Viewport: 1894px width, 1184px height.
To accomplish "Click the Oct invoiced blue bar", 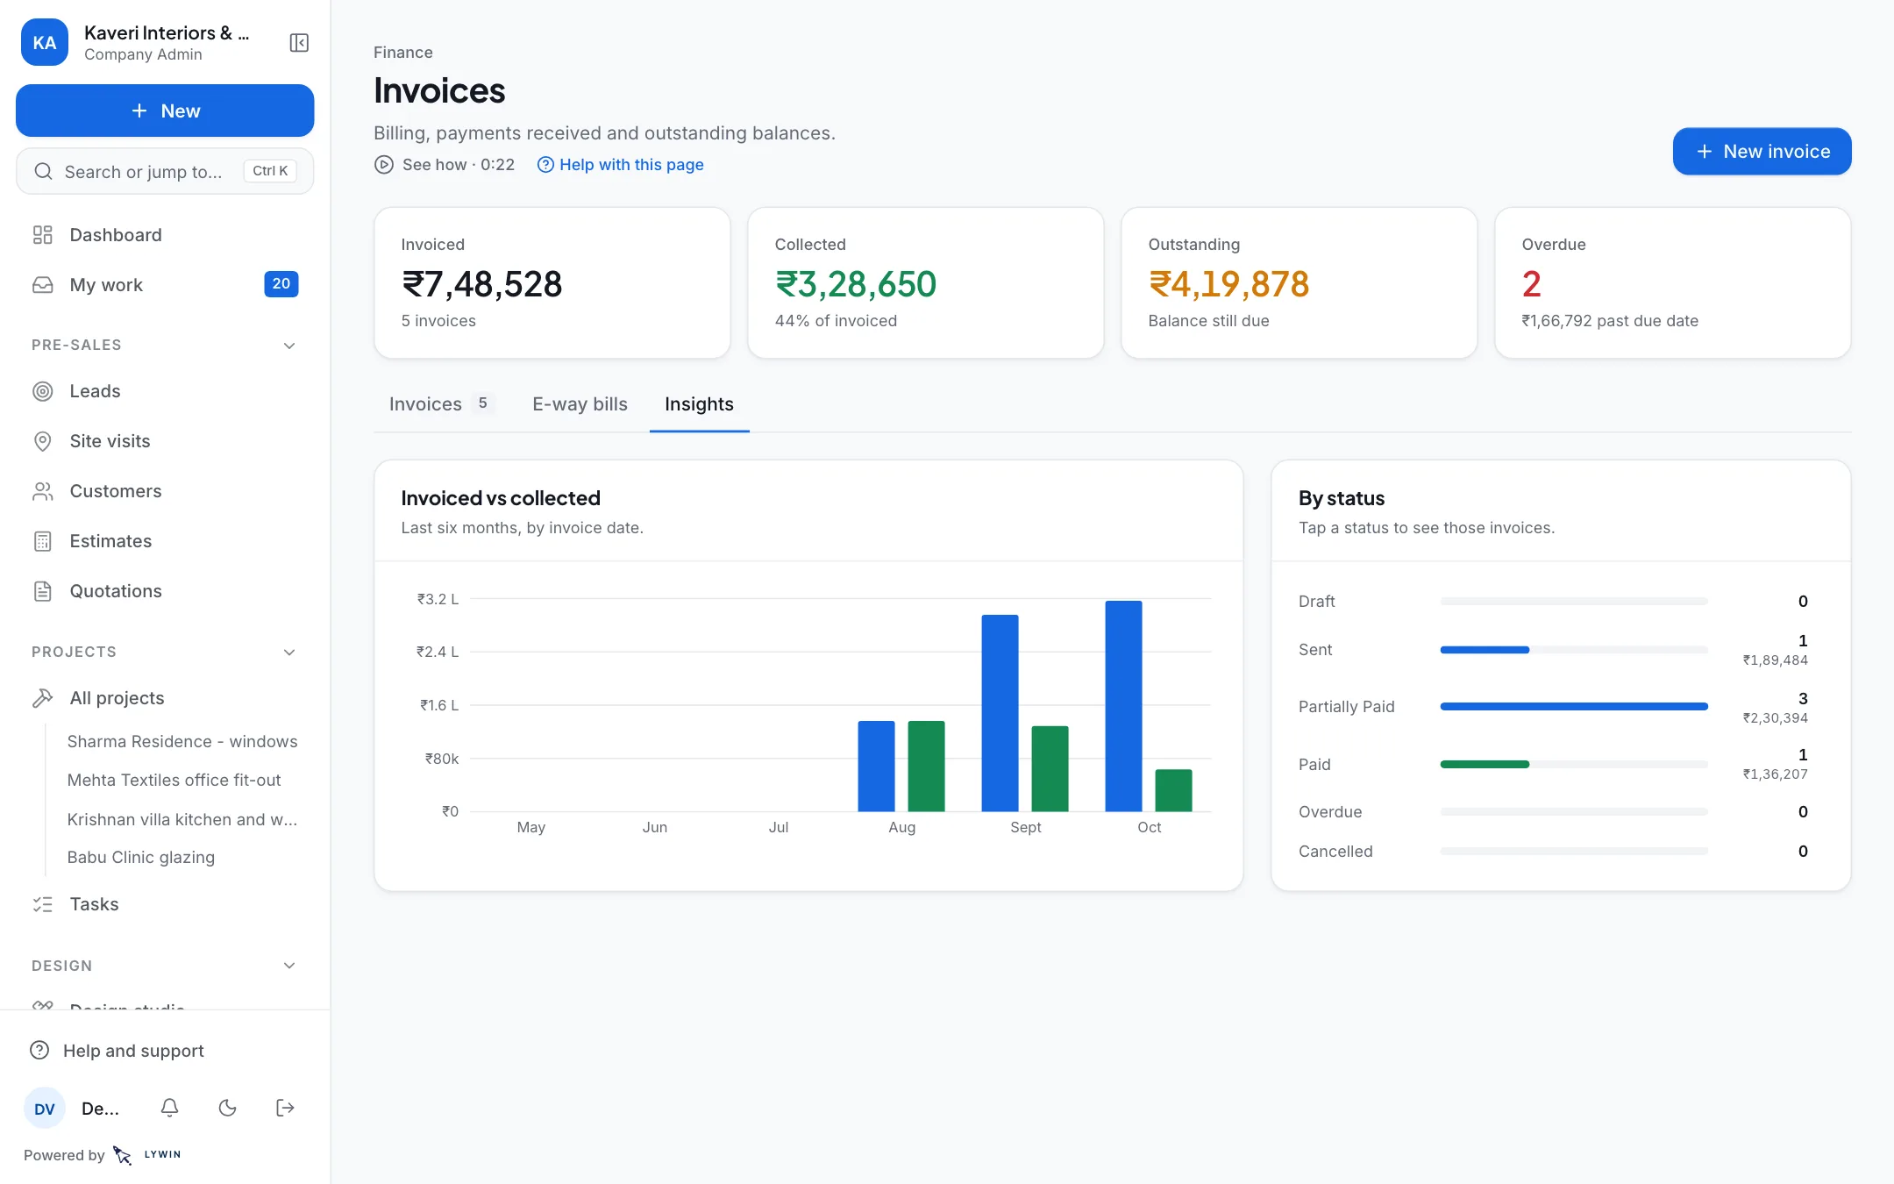I will [1123, 706].
